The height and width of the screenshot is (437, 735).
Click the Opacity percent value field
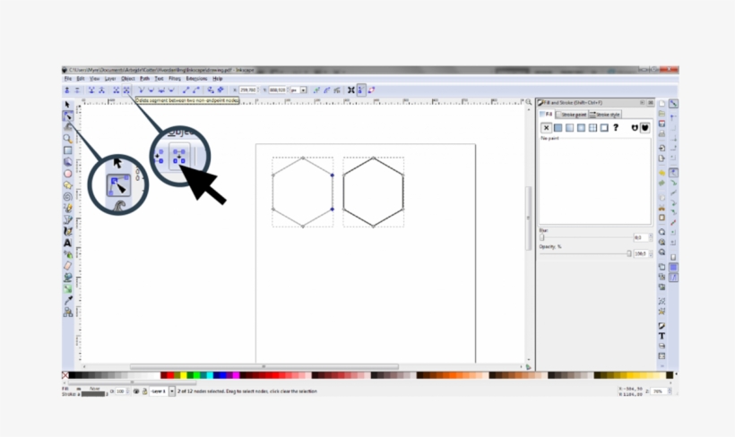(640, 253)
